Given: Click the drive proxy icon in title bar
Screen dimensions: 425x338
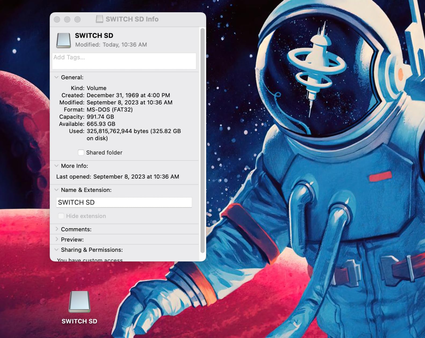Looking at the screenshot, I should pyautogui.click(x=100, y=19).
